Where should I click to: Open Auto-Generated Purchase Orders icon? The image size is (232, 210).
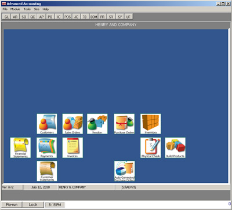125,171
